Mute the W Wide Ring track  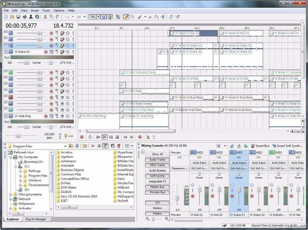pos(68,116)
